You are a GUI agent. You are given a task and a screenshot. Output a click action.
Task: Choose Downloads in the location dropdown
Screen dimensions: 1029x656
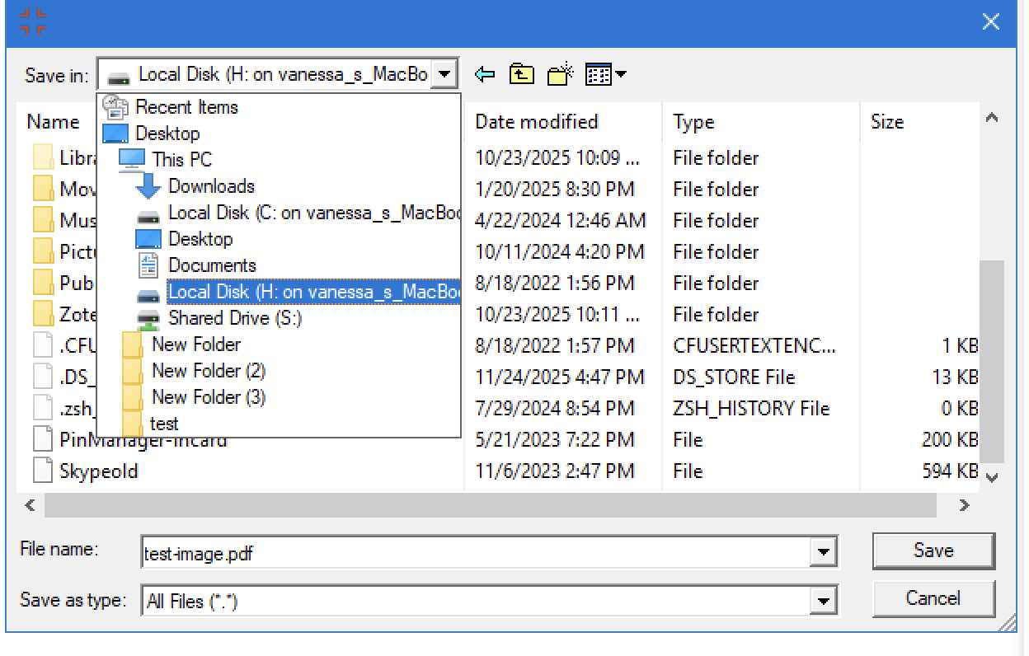pyautogui.click(x=210, y=187)
